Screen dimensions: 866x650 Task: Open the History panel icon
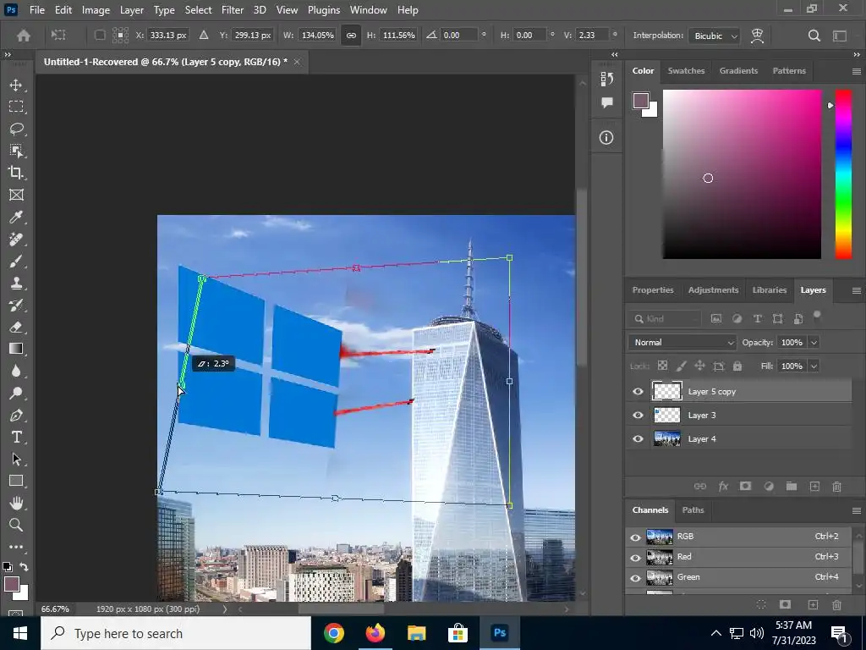(x=606, y=79)
